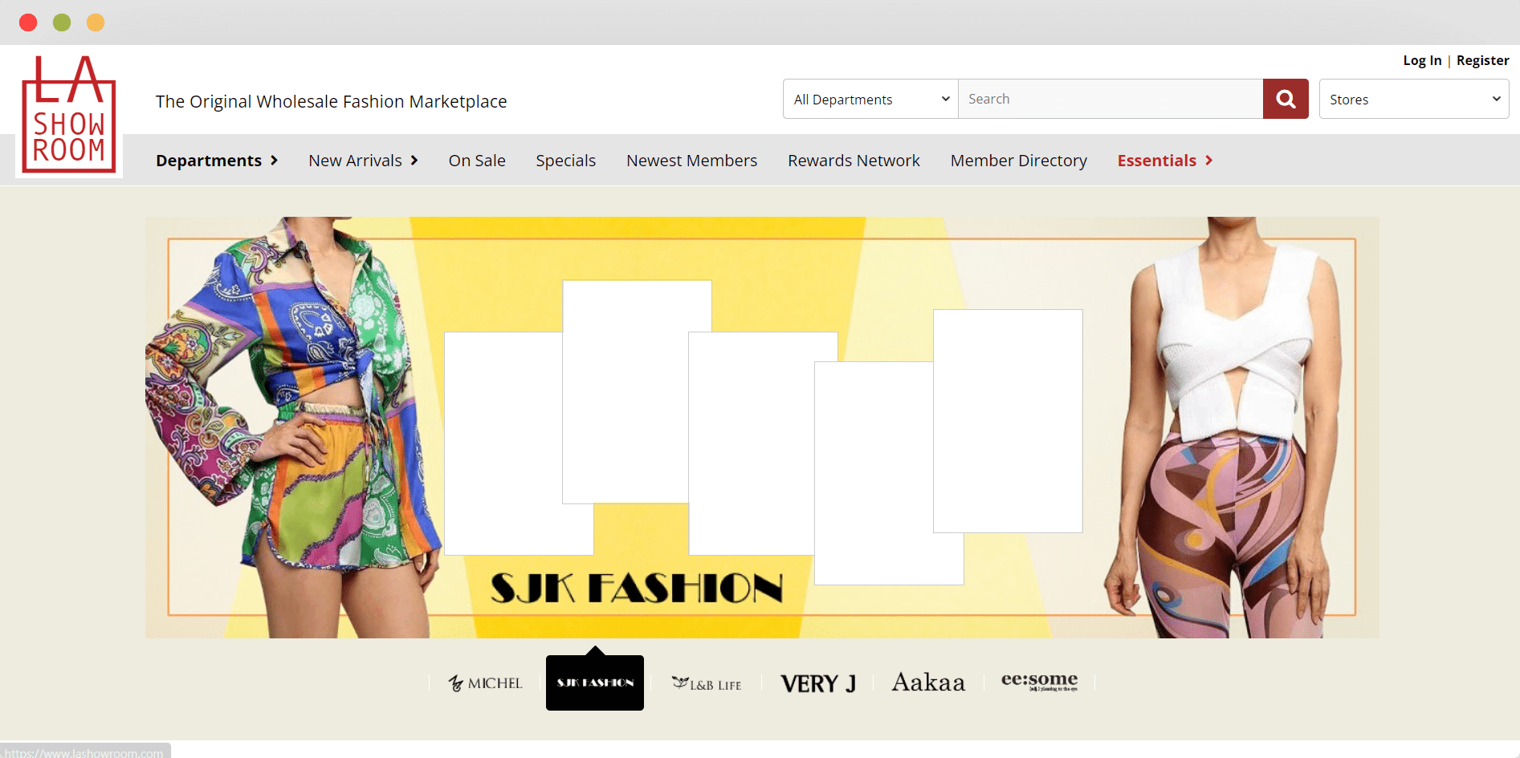
Task: Click the red search magnifier button
Action: click(x=1286, y=99)
